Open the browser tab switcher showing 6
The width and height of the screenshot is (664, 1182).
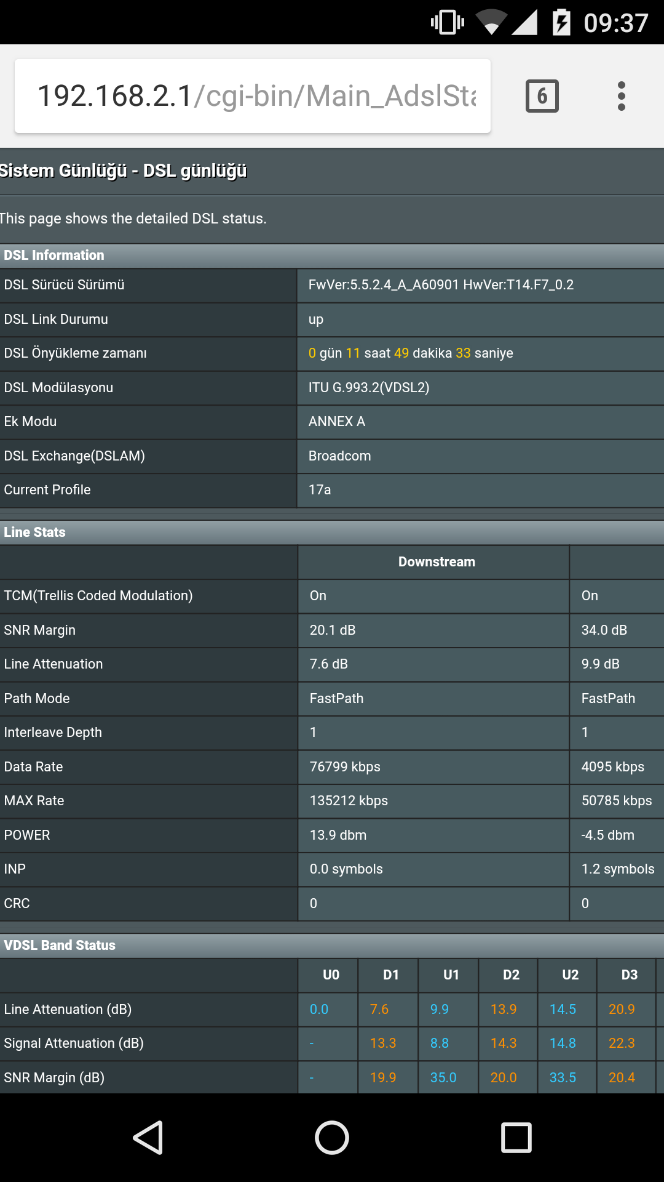click(x=542, y=96)
